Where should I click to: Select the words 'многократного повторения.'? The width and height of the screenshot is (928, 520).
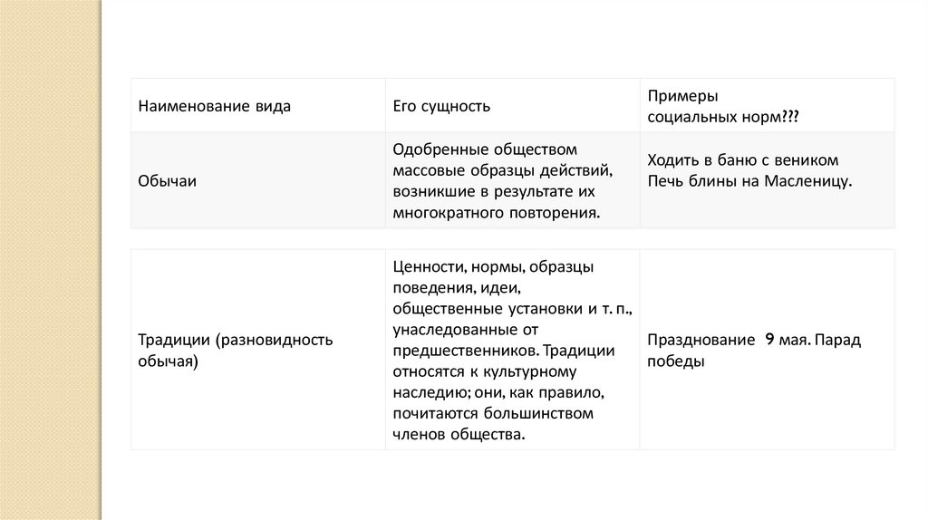click(497, 214)
